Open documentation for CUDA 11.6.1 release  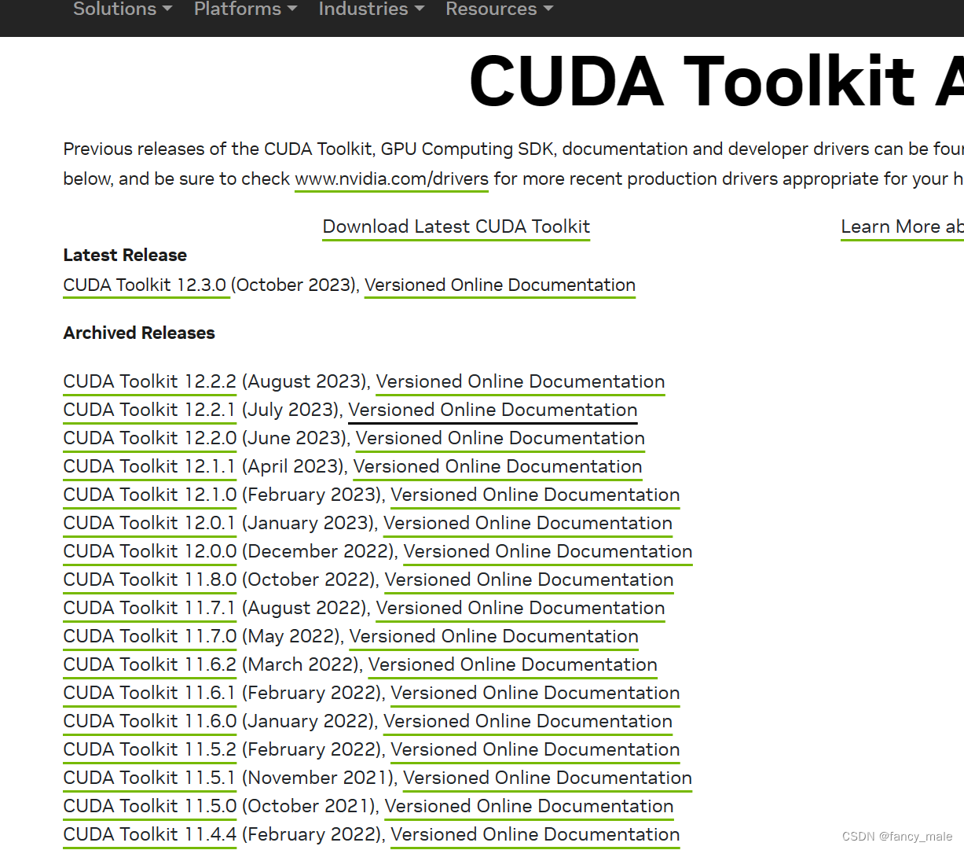click(x=535, y=694)
